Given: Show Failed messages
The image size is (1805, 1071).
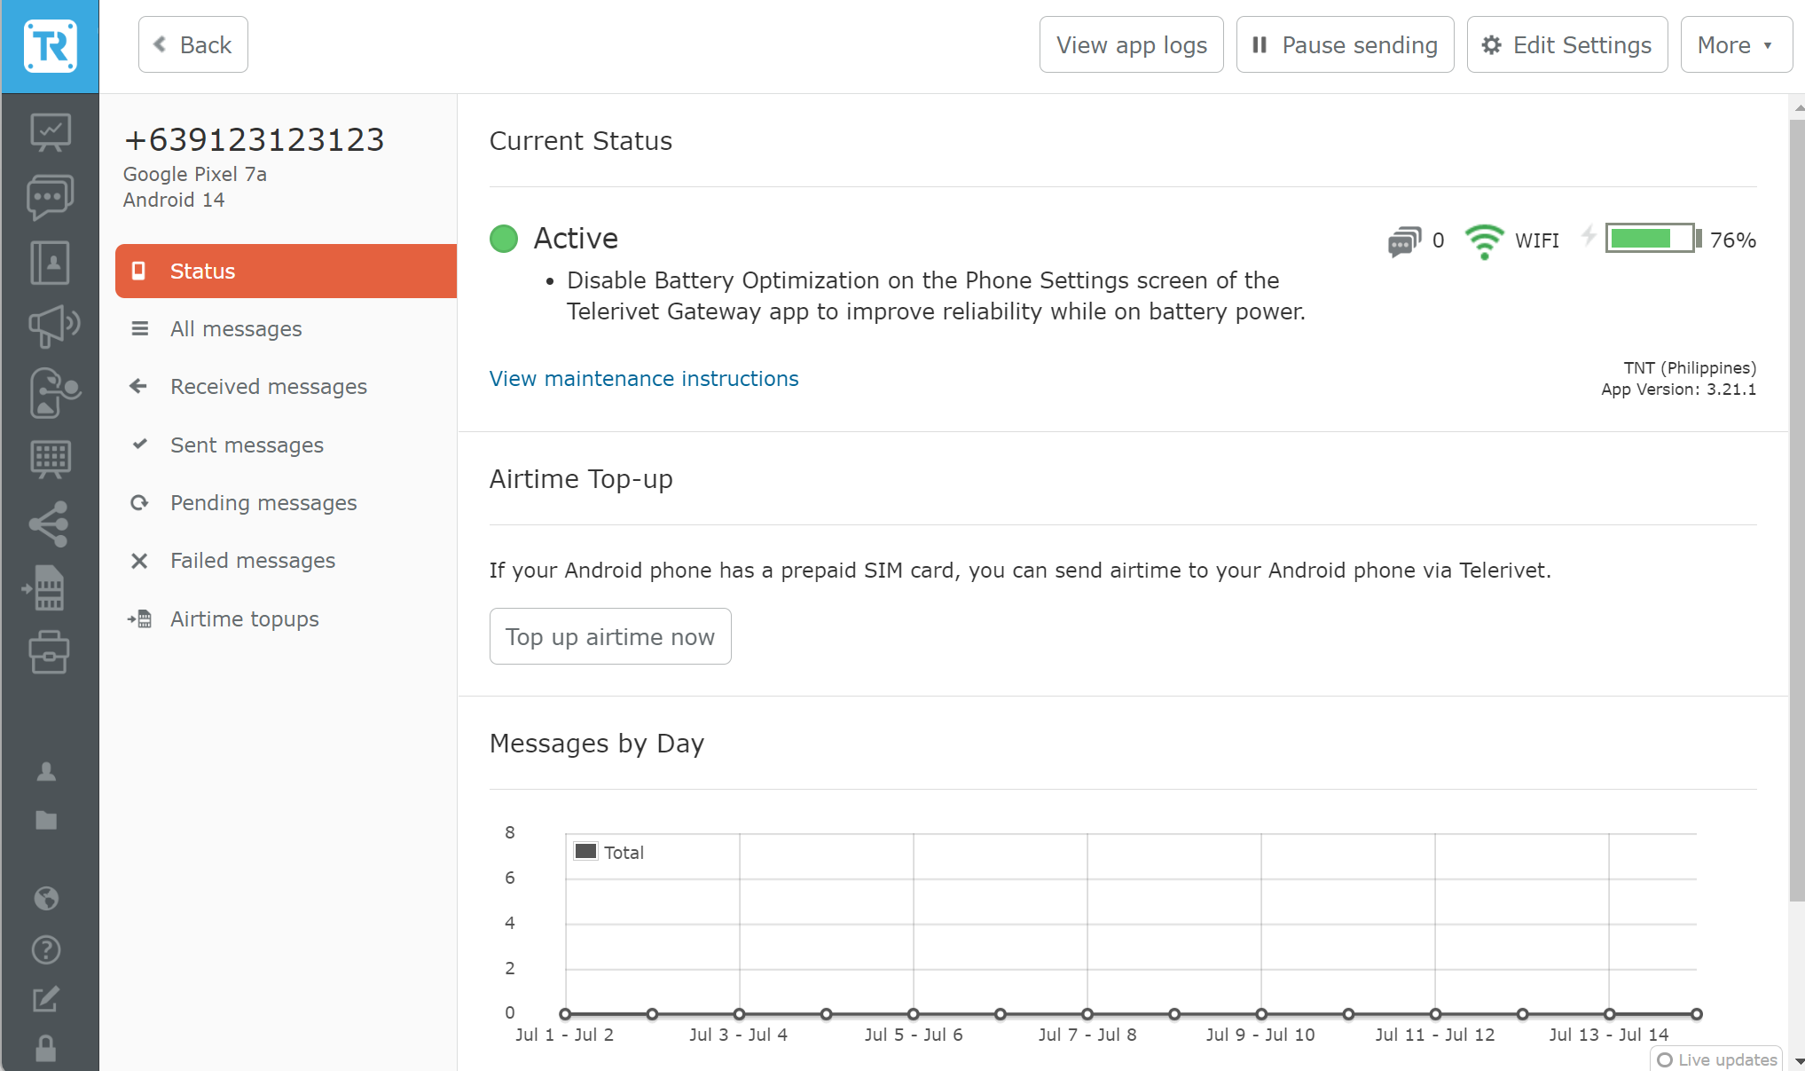Looking at the screenshot, I should tap(286, 561).
